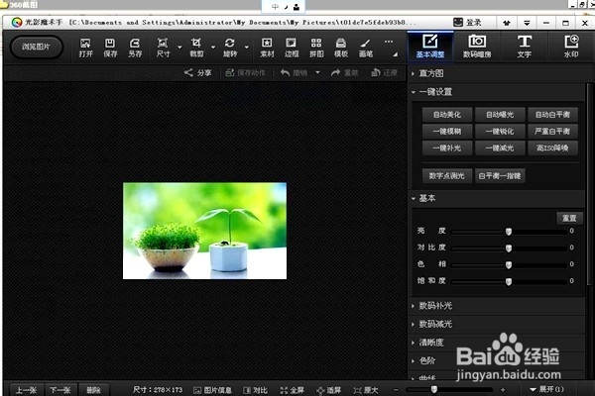Open the 拼图 collage tool
Image resolution: width=595 pixels, height=396 pixels.
[x=316, y=48]
